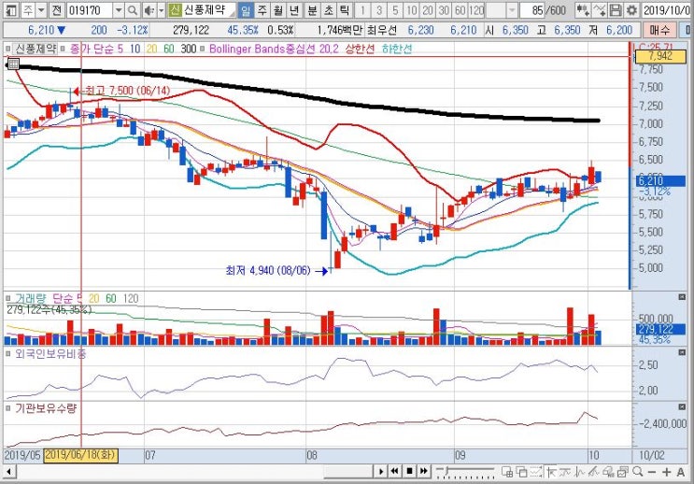Click the stop button in bottom toolbar

(409, 471)
